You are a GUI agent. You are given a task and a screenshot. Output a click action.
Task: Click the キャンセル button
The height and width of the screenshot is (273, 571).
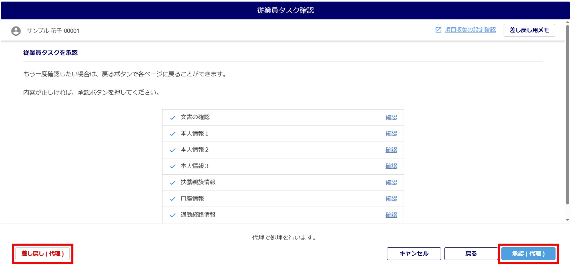click(x=414, y=254)
